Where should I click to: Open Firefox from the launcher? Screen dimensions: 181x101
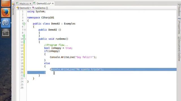click(6, 12)
